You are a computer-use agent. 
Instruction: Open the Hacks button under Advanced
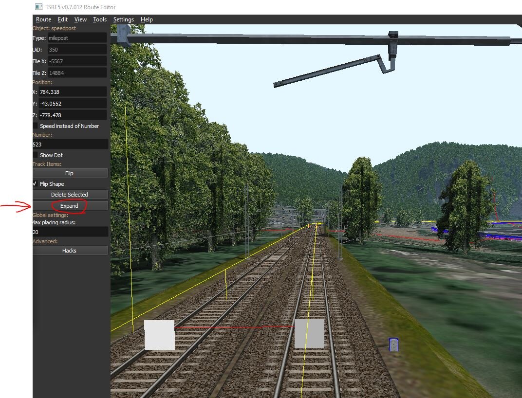click(x=70, y=251)
